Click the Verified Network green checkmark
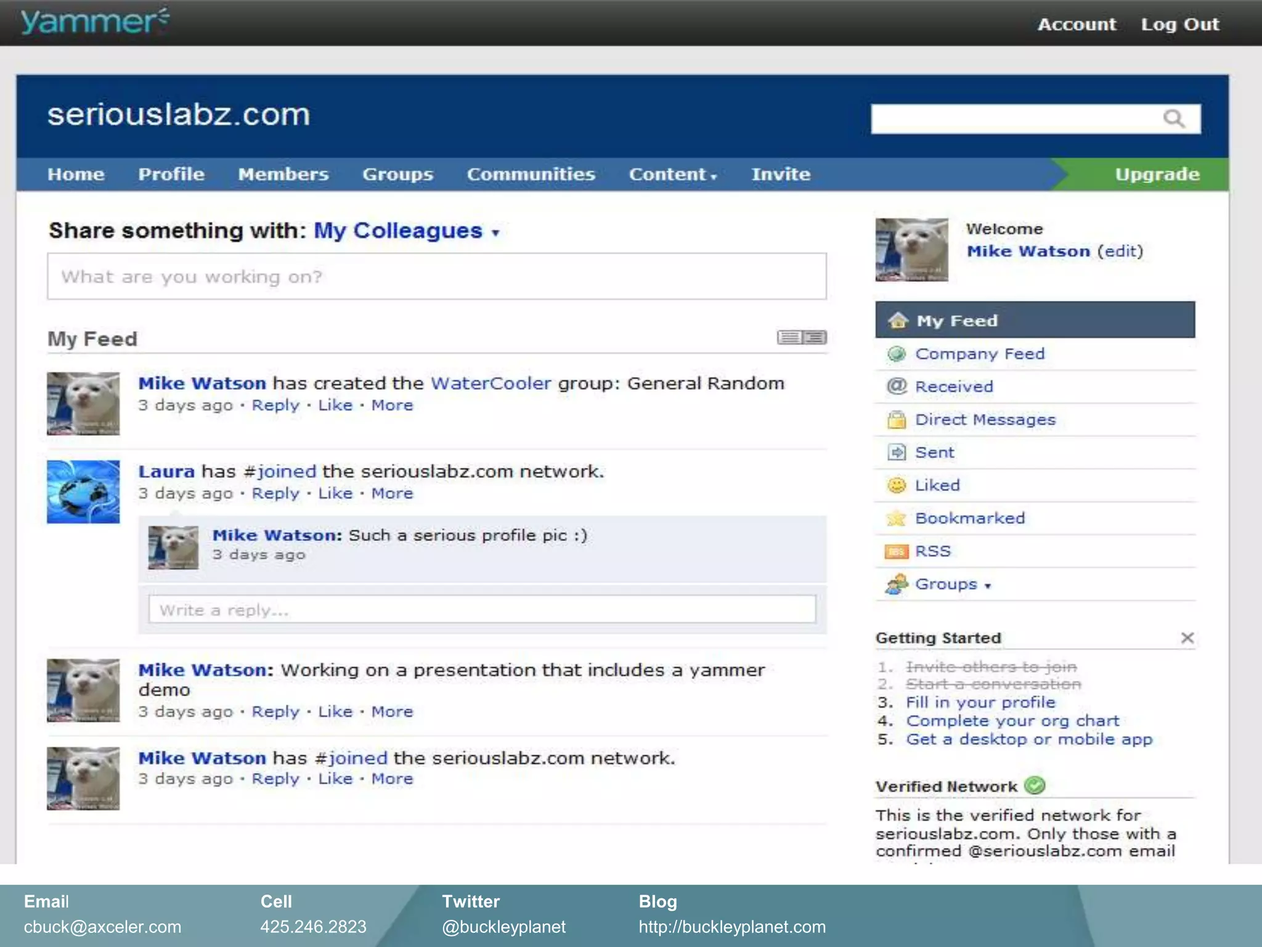 tap(1035, 785)
